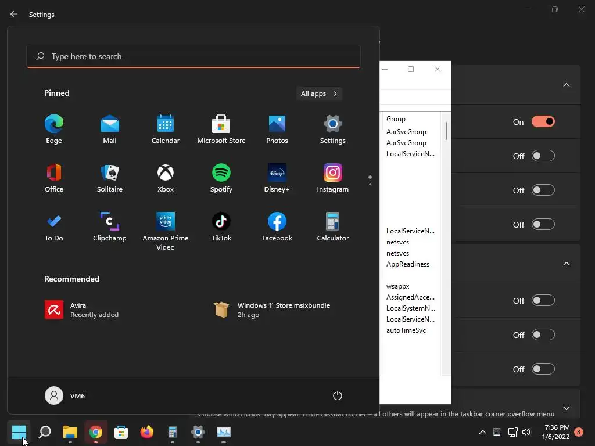Open the Xbox app

click(x=166, y=178)
